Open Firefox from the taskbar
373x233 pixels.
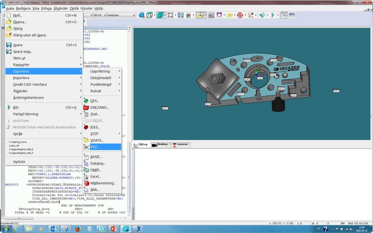[x=78, y=229]
